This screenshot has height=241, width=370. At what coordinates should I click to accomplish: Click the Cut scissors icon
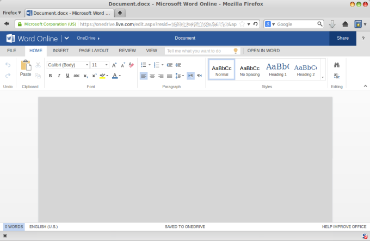[x=38, y=65]
